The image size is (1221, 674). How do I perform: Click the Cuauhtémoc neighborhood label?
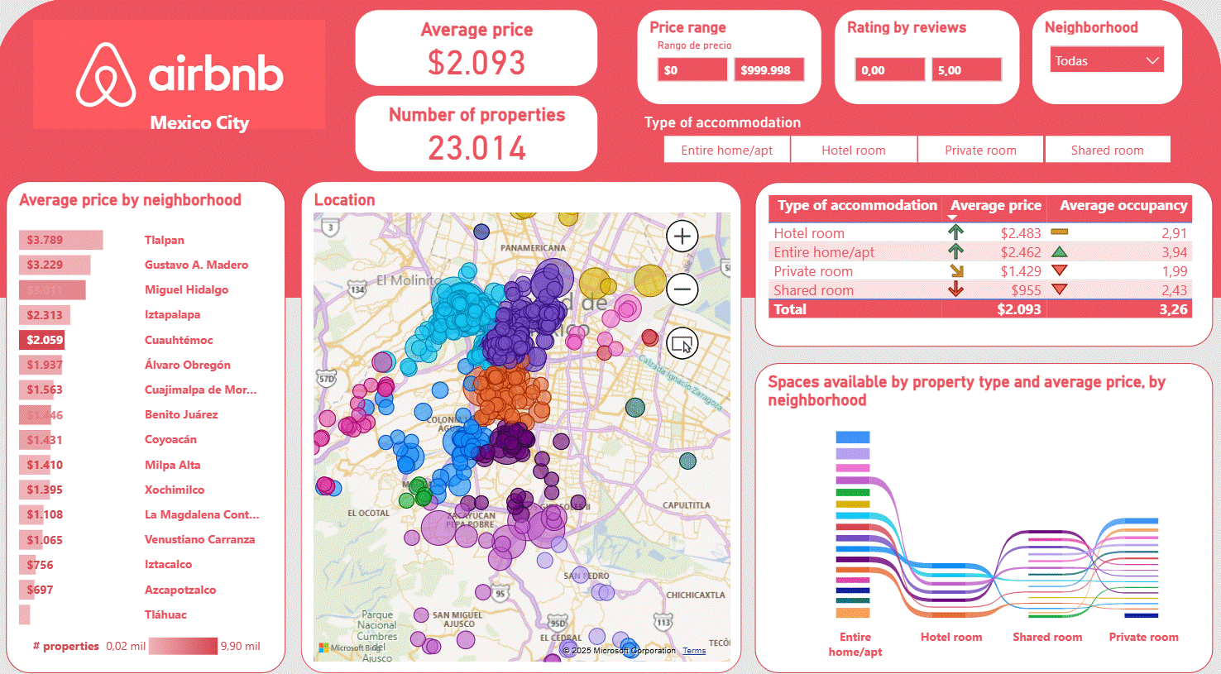179,340
